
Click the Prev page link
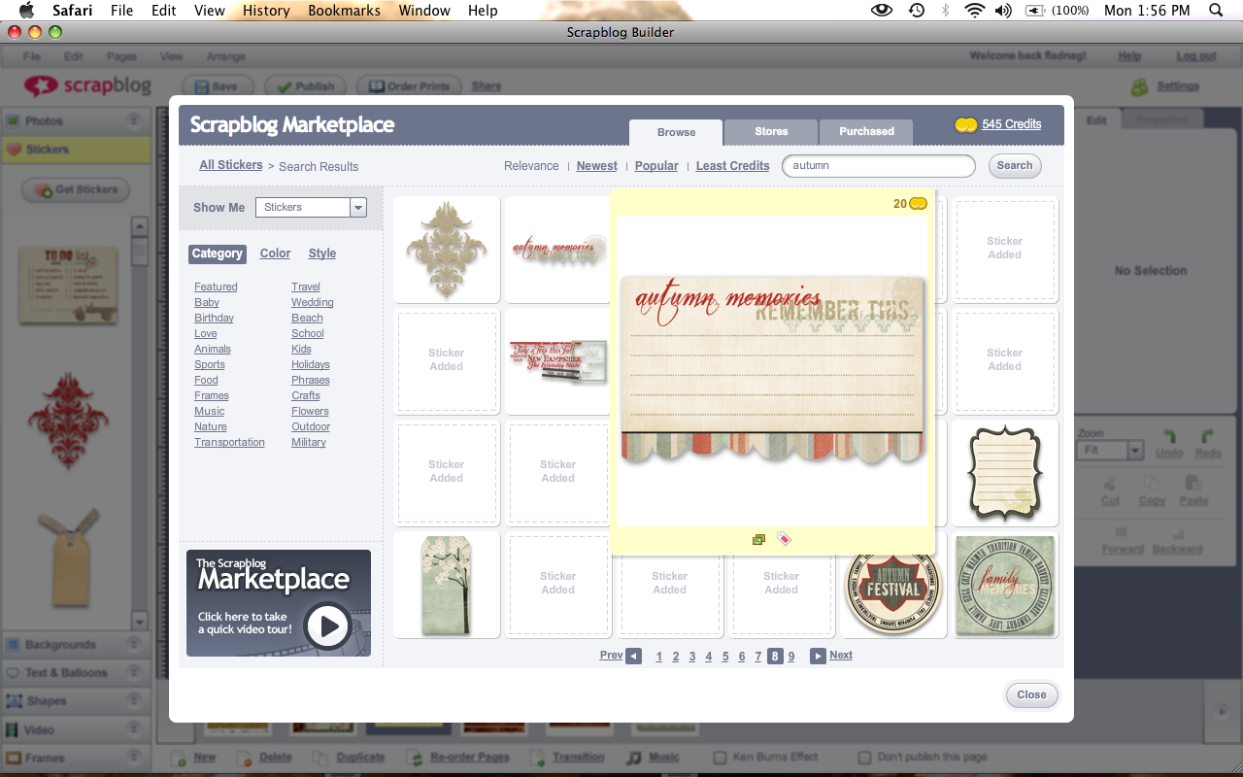coord(611,655)
